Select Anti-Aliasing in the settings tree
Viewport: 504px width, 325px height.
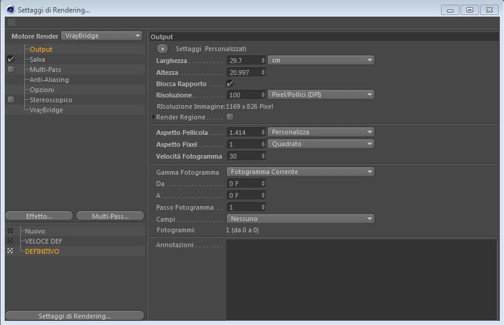point(49,80)
